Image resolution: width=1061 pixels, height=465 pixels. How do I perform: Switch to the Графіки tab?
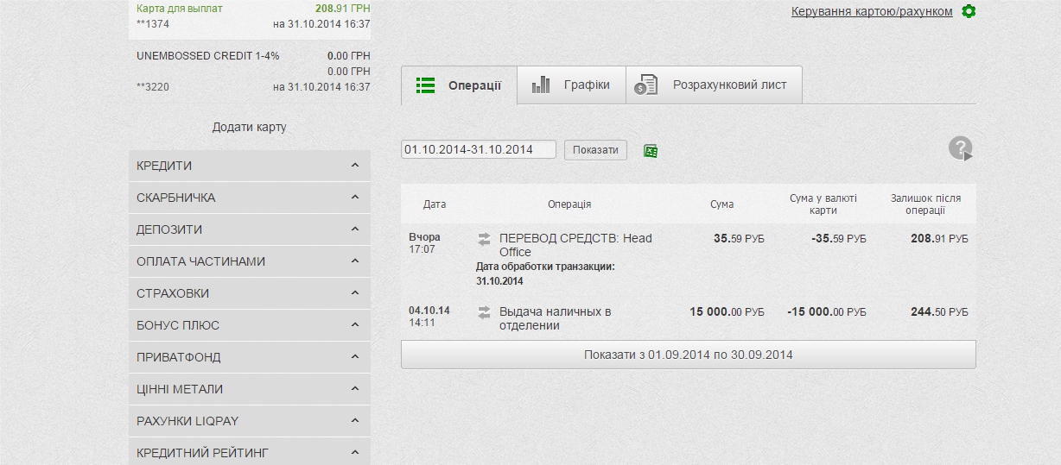(x=586, y=85)
